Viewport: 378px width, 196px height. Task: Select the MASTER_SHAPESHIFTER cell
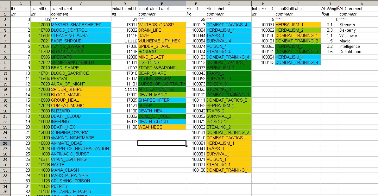pos(80,25)
